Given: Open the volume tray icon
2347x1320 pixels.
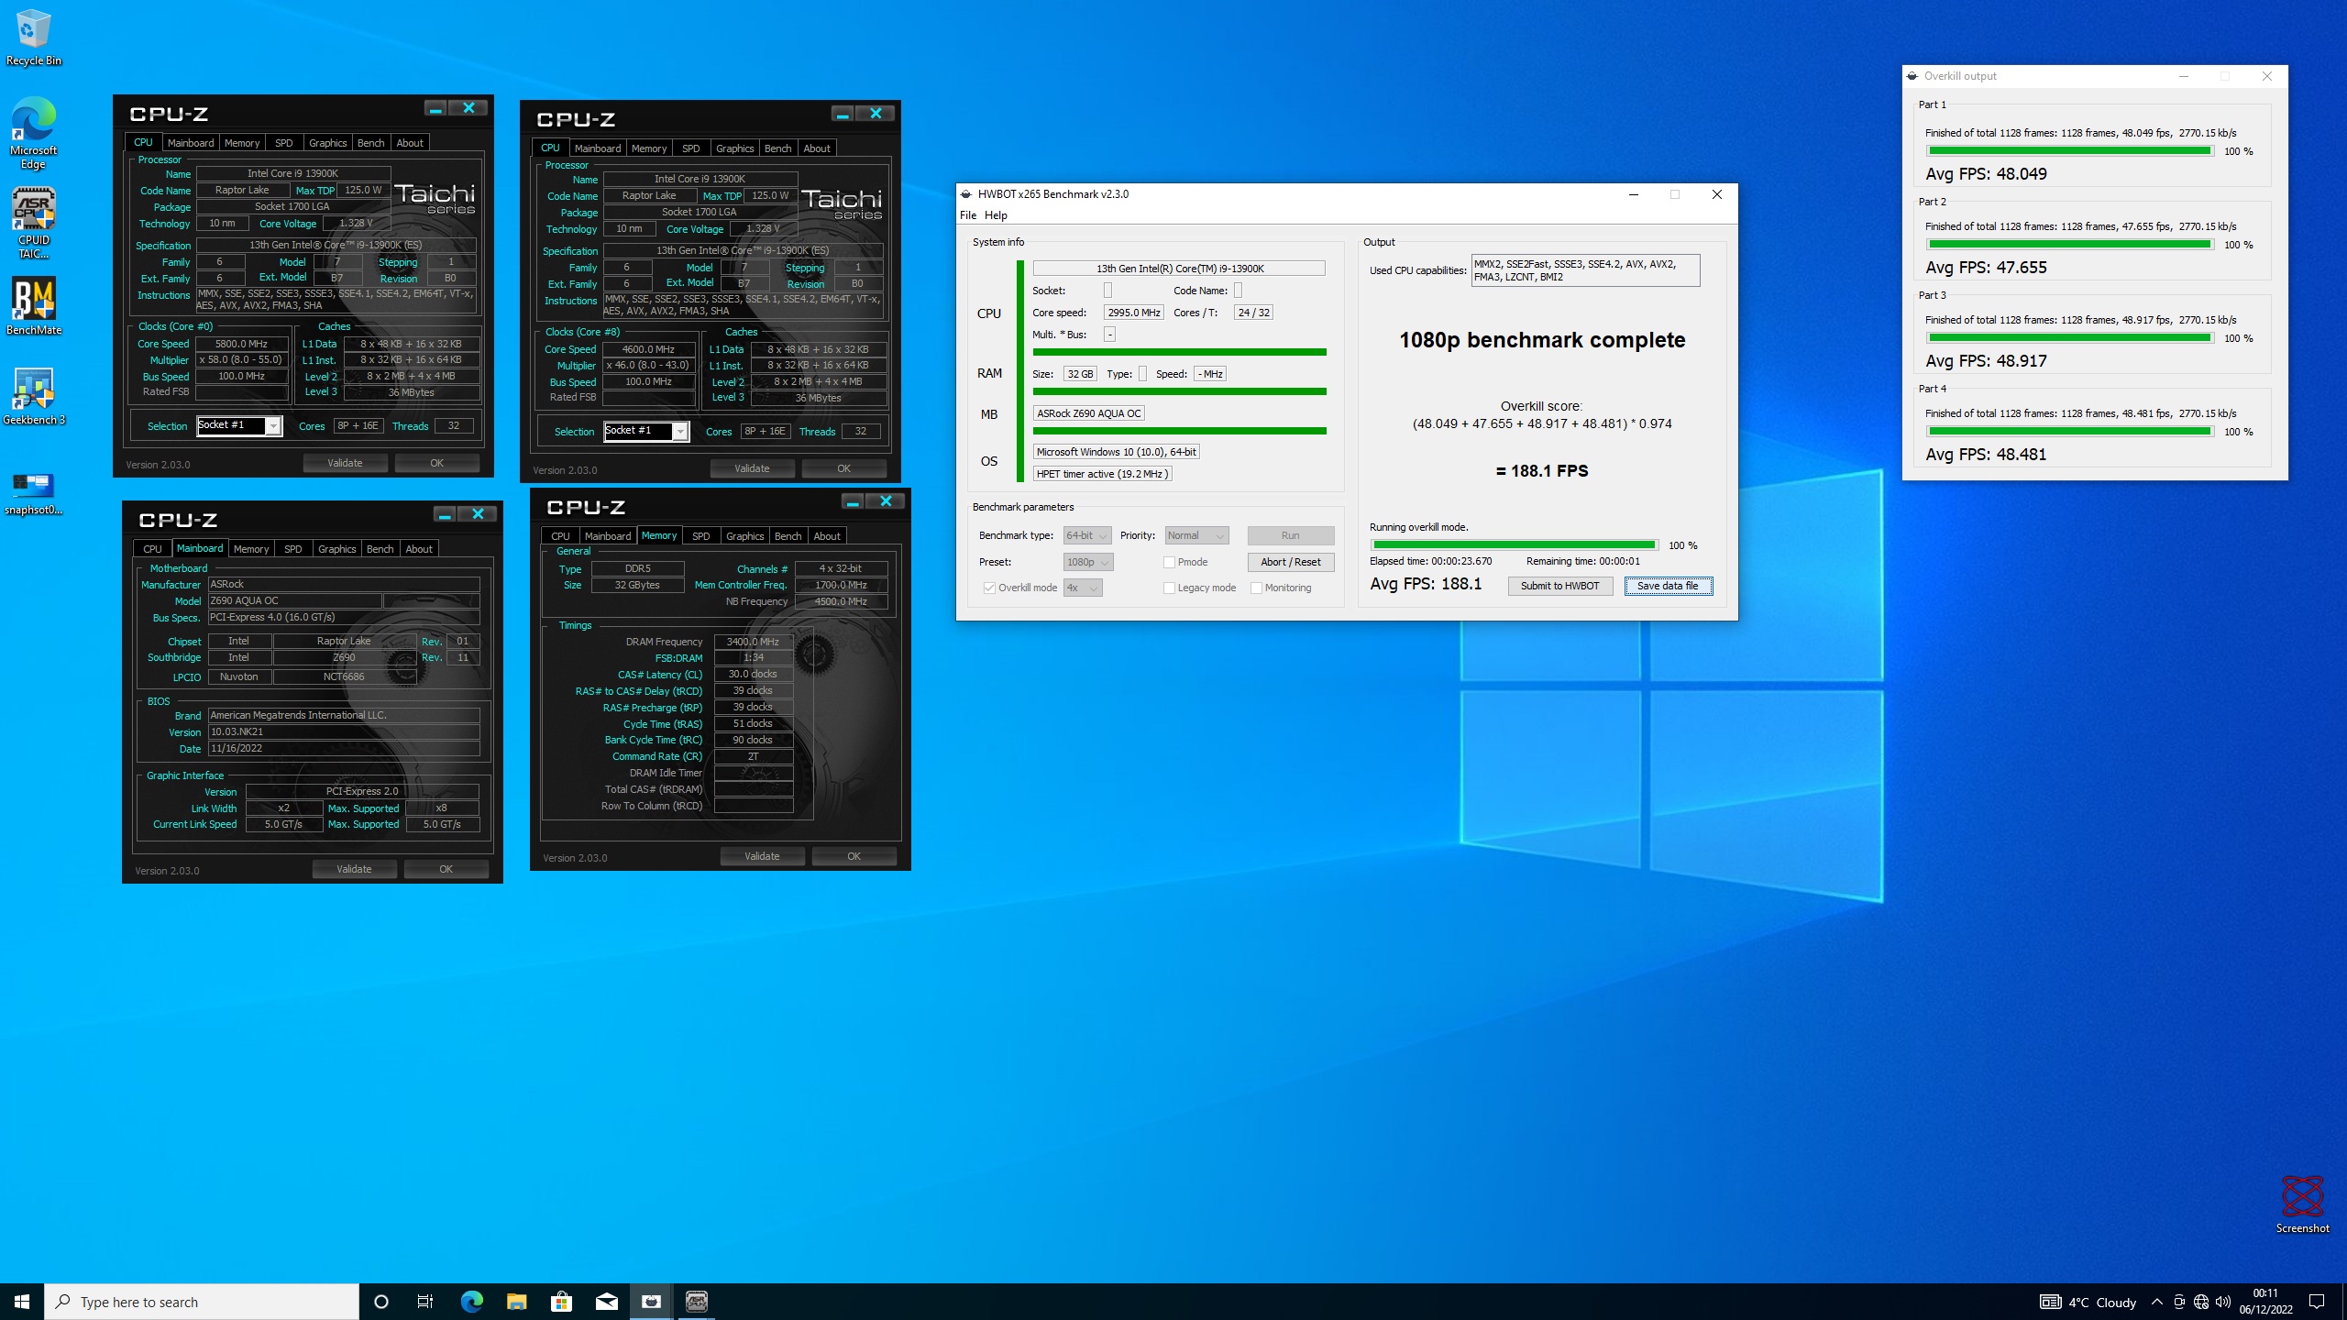Looking at the screenshot, I should [2223, 1302].
